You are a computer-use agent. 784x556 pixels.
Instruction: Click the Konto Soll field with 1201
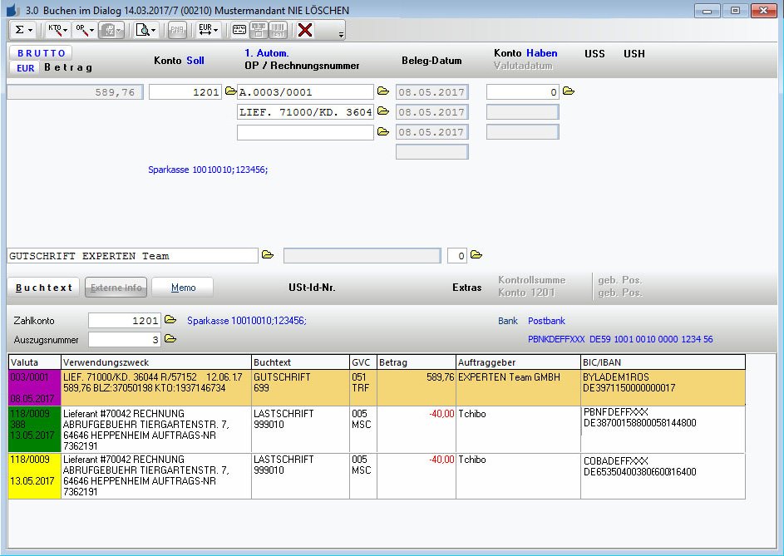[185, 92]
